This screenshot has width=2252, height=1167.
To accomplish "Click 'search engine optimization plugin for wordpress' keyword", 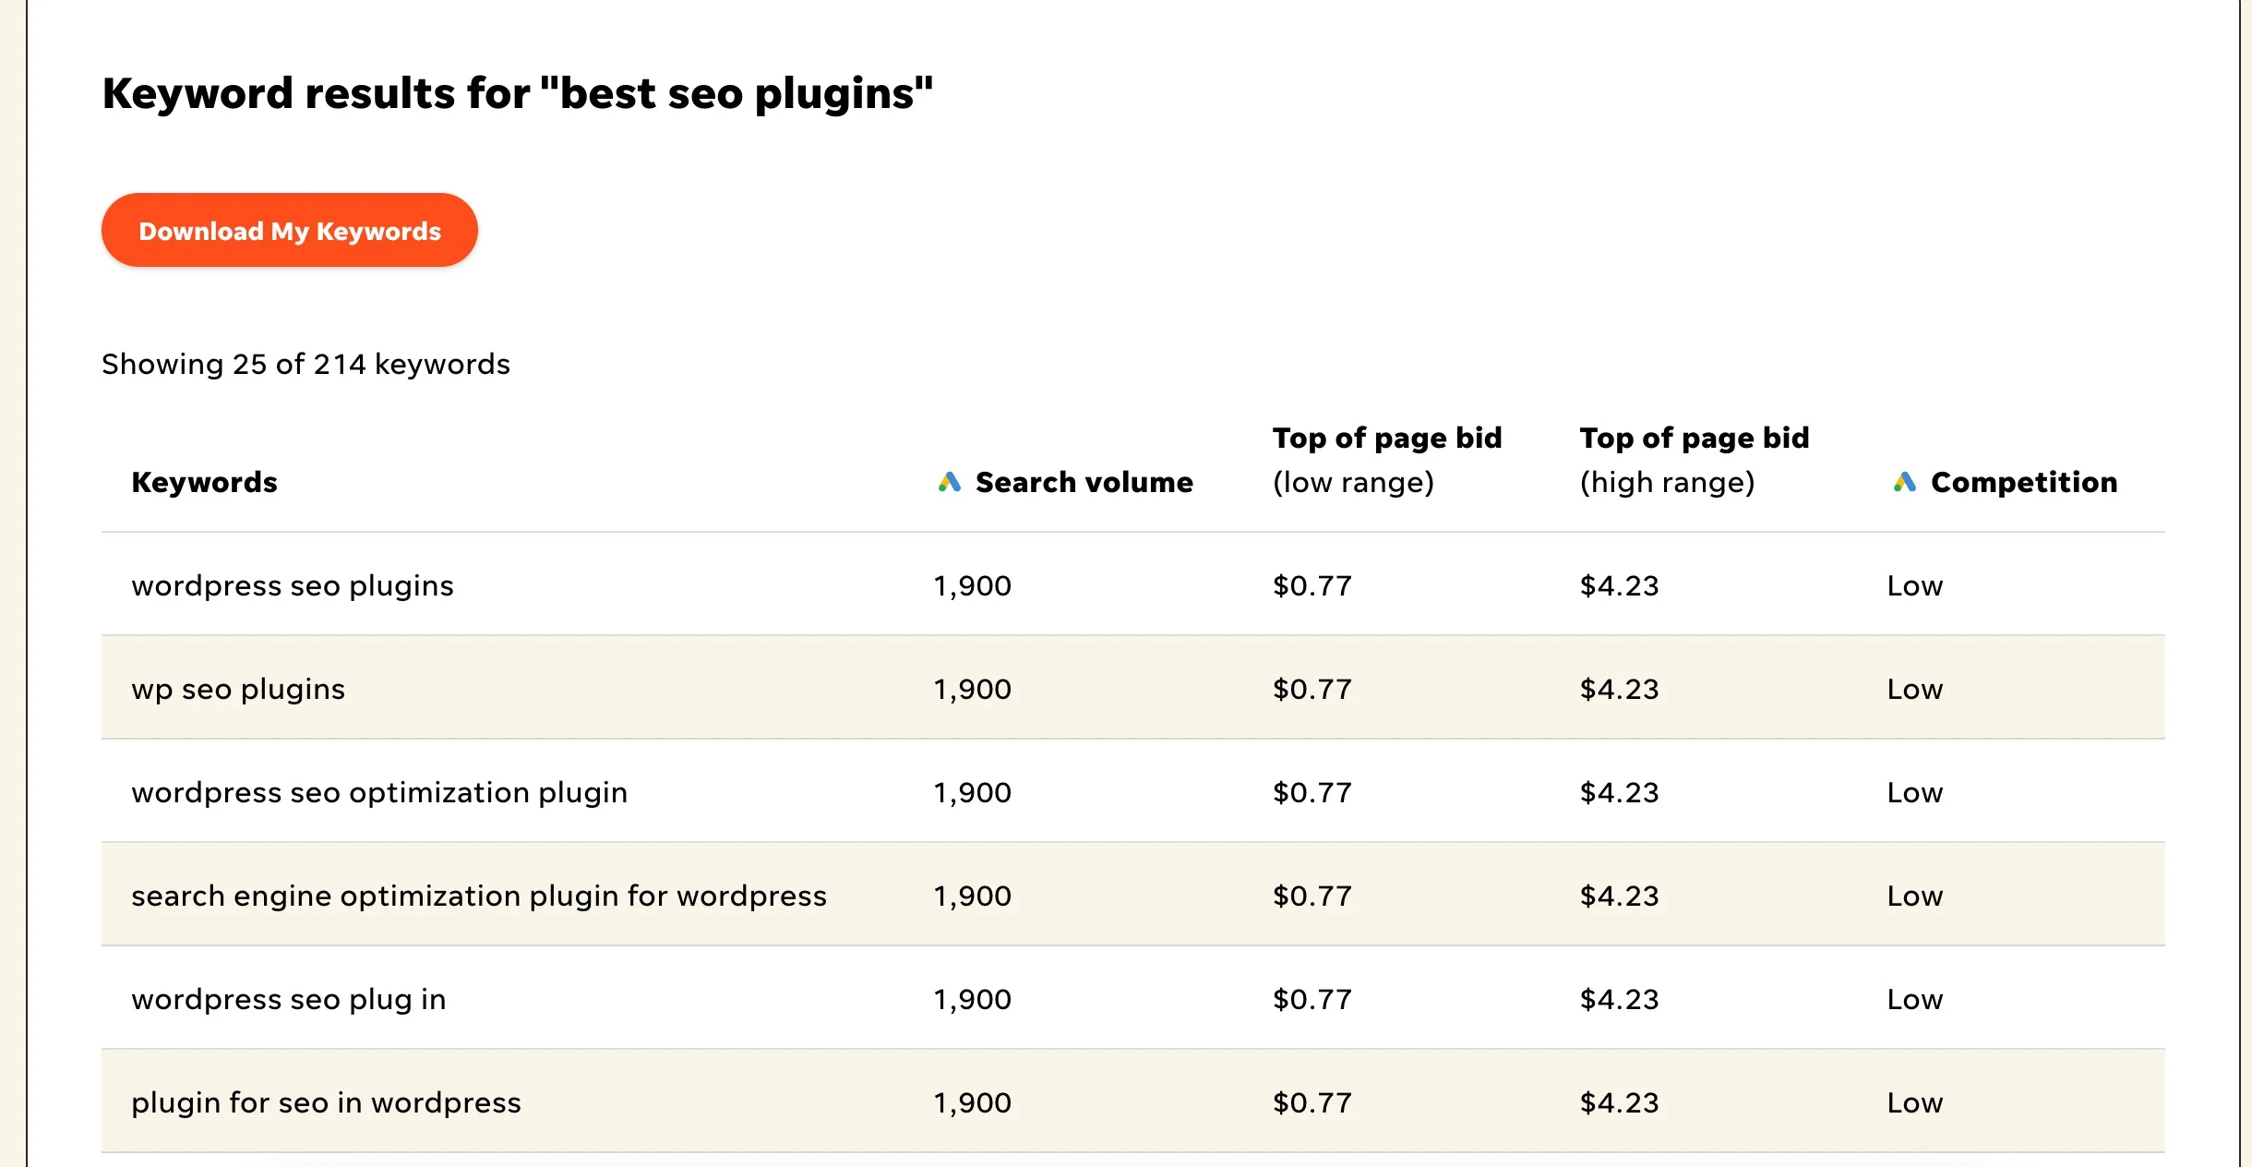I will coord(479,896).
